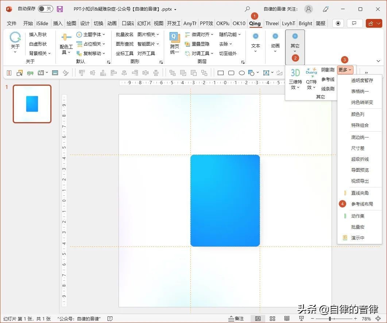Select the oval shape tool

pos(241,73)
